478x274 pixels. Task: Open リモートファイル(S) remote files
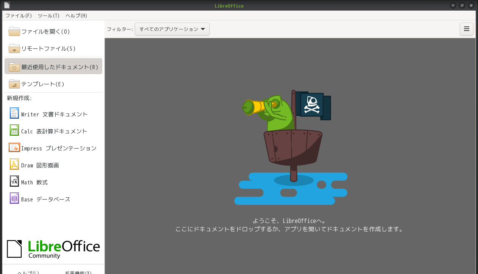[53, 49]
